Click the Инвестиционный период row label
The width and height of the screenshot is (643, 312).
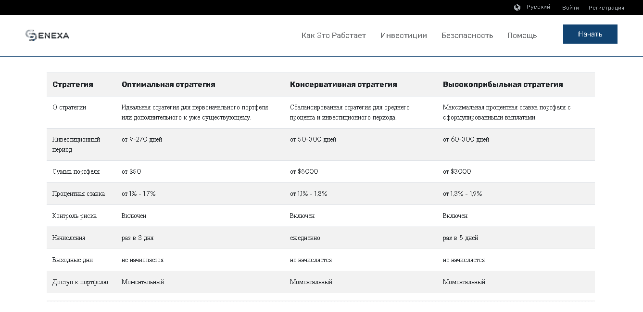click(x=76, y=144)
